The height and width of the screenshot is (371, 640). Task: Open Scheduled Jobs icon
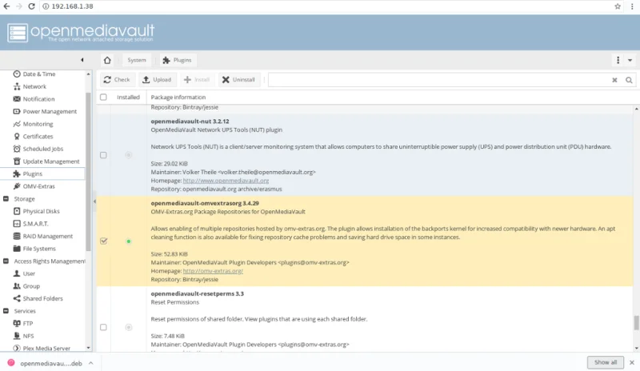tap(17, 149)
